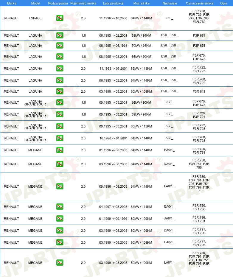
Task: Click the fuel icon for LAGUNA GRANDTOUR 66kW / 90KM
Action: coord(60,102)
